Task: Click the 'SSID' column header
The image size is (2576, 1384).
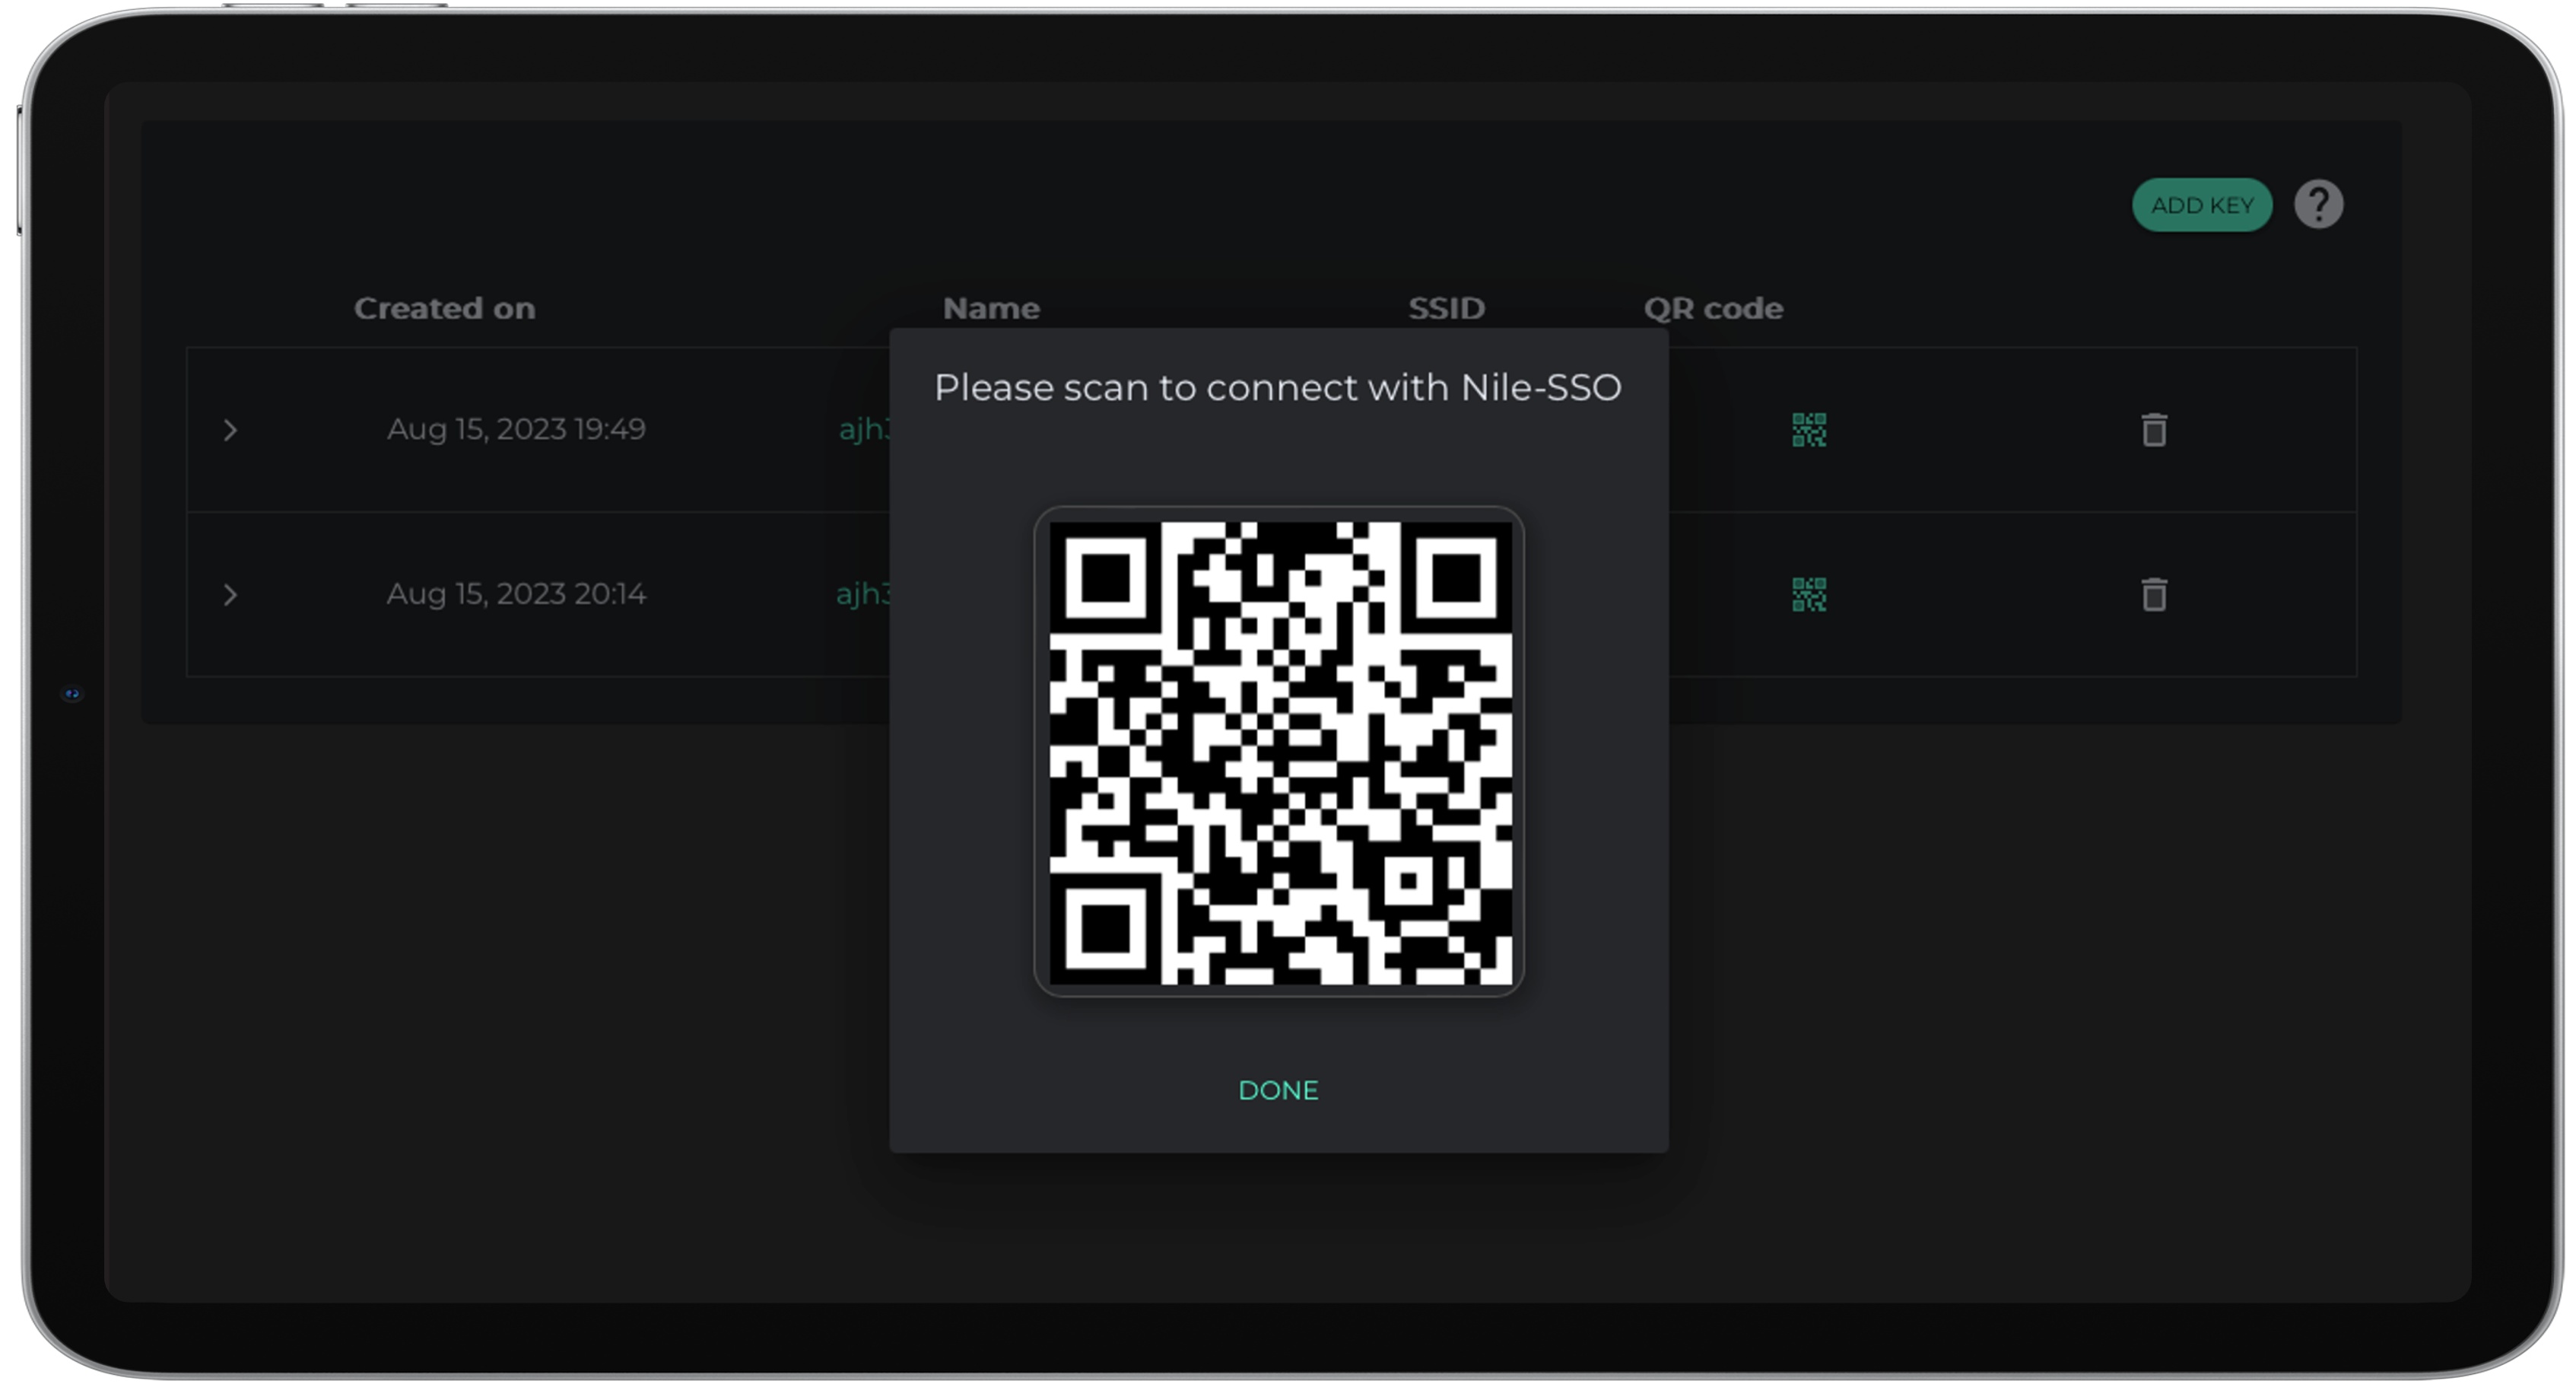Action: (x=1446, y=308)
